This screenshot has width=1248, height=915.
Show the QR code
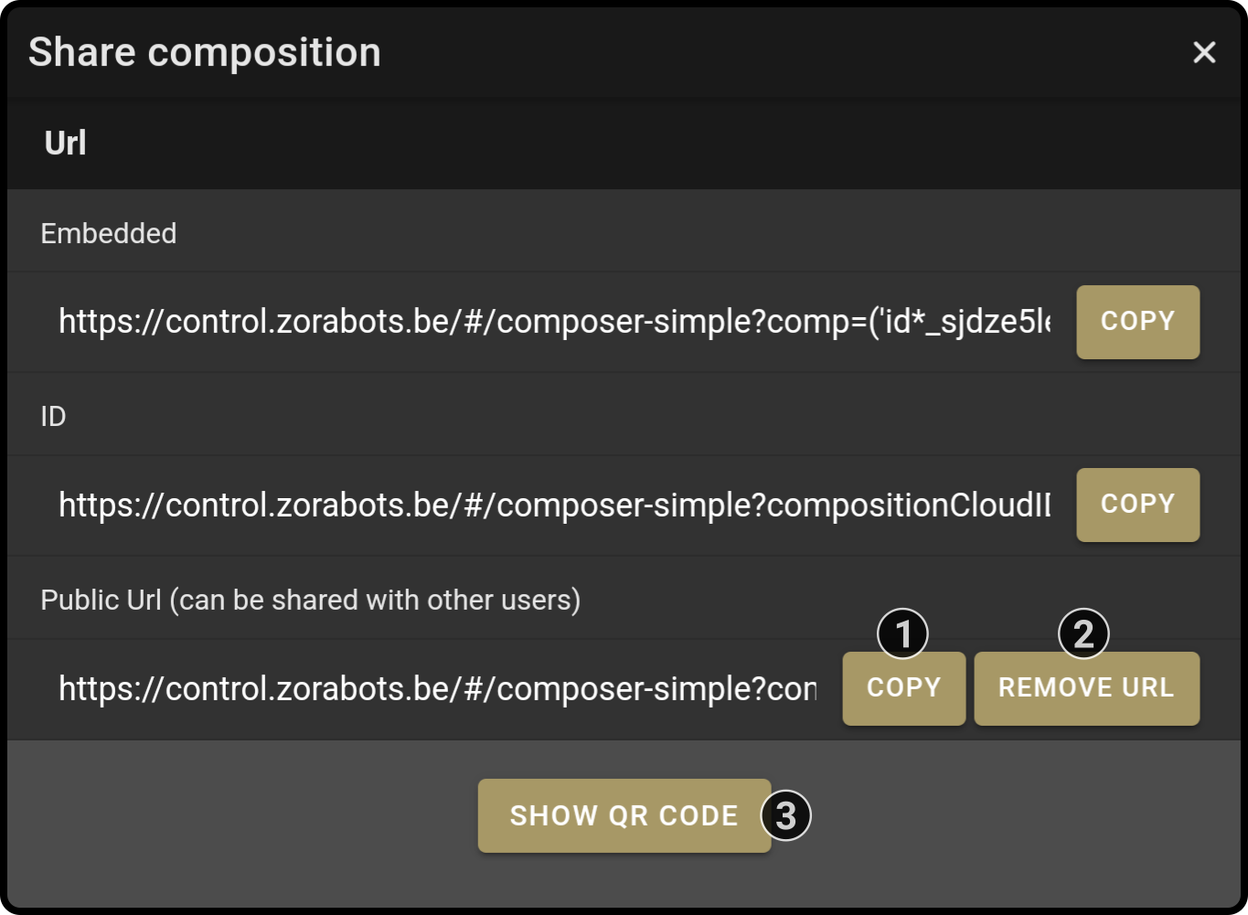point(624,815)
